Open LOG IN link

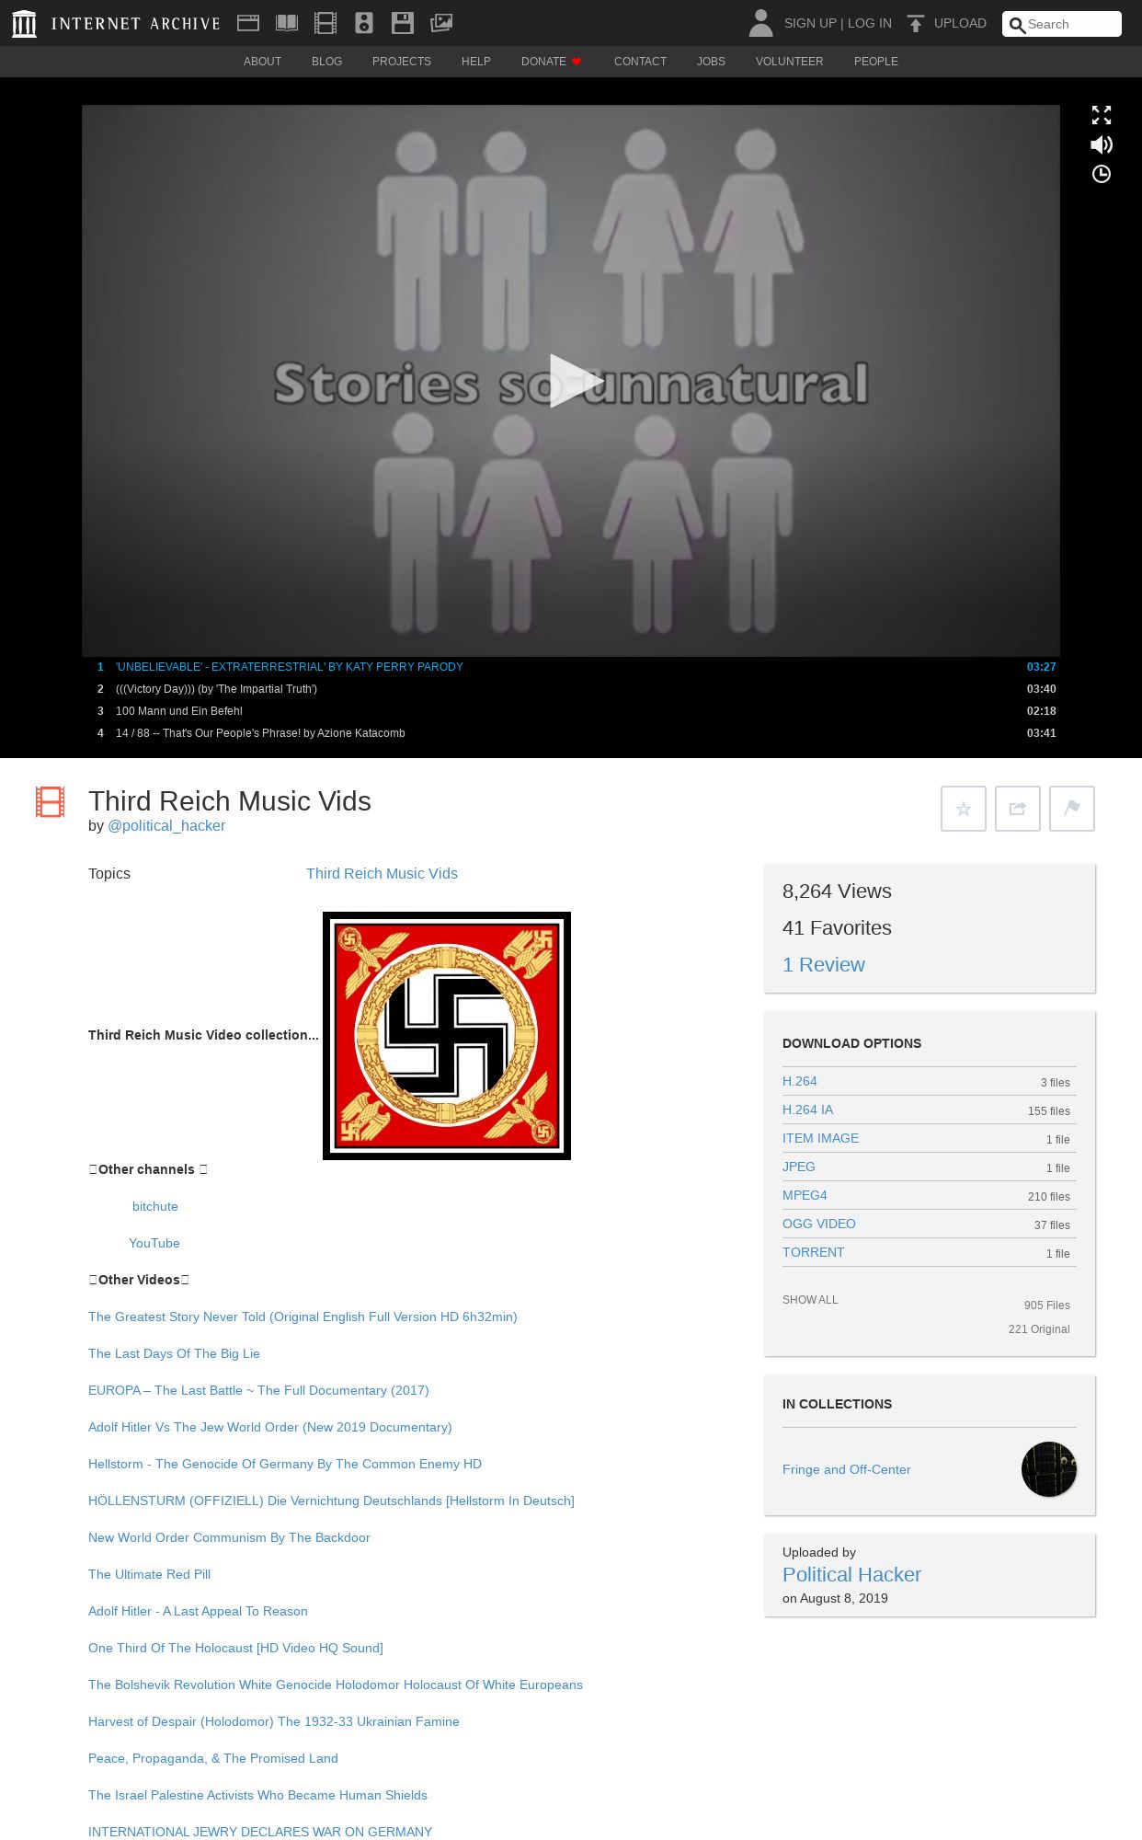pyautogui.click(x=870, y=23)
